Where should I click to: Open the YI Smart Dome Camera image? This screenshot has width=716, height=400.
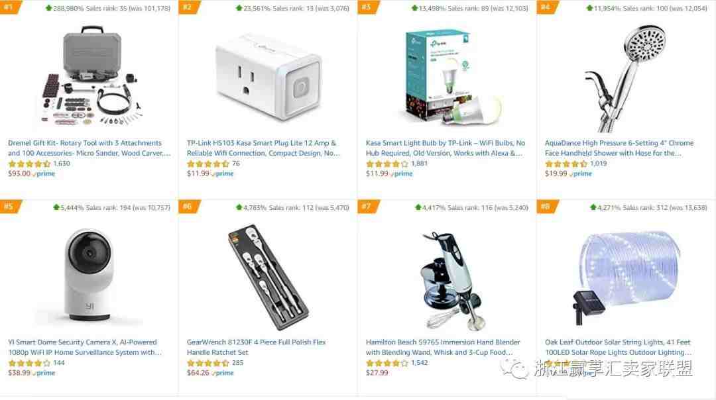coord(89,276)
